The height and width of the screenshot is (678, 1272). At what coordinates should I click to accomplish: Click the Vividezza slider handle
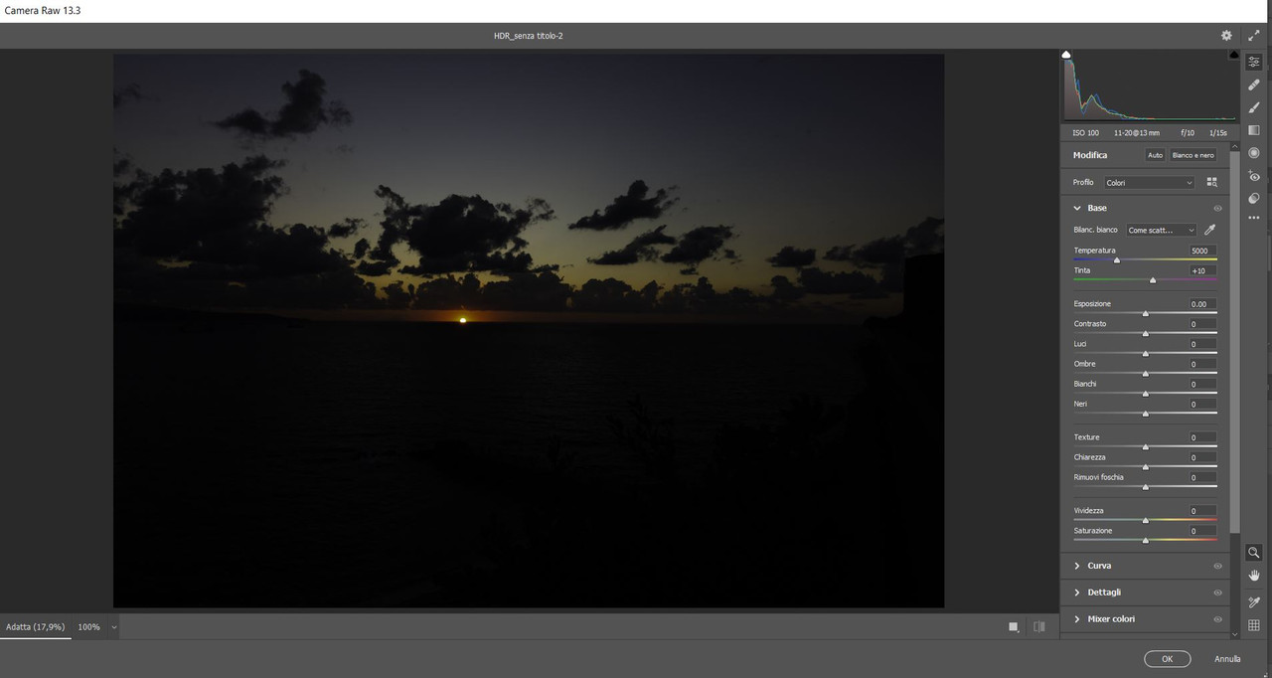click(1146, 520)
